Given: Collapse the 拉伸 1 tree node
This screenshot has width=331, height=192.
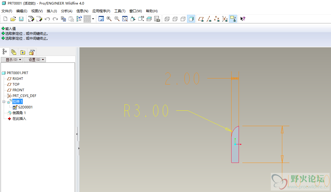Looking at the screenshot, I should coord(4,102).
